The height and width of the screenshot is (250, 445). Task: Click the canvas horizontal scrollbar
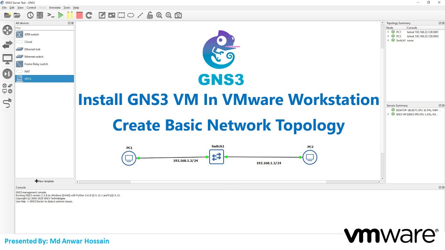(228, 182)
